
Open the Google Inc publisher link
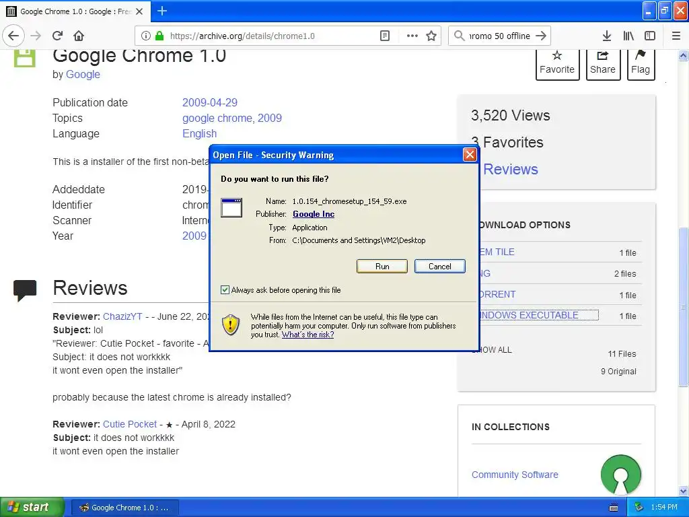(x=314, y=214)
